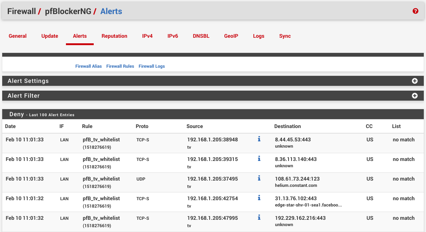The image size is (426, 232).
Task: Click source 192.168.1.205:38948
Action: pos(213,139)
